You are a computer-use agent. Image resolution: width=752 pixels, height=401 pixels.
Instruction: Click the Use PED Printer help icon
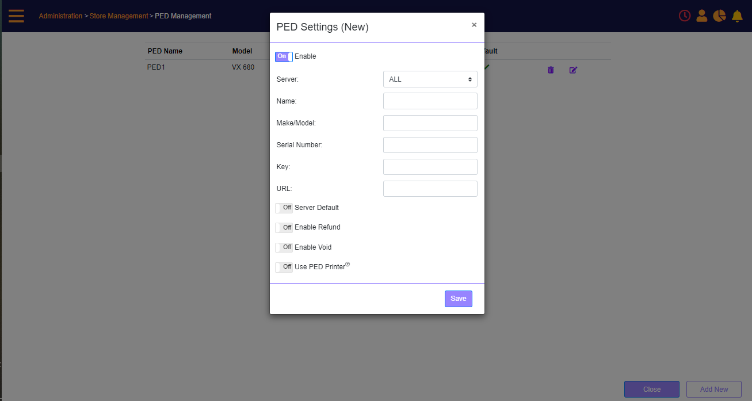(348, 265)
